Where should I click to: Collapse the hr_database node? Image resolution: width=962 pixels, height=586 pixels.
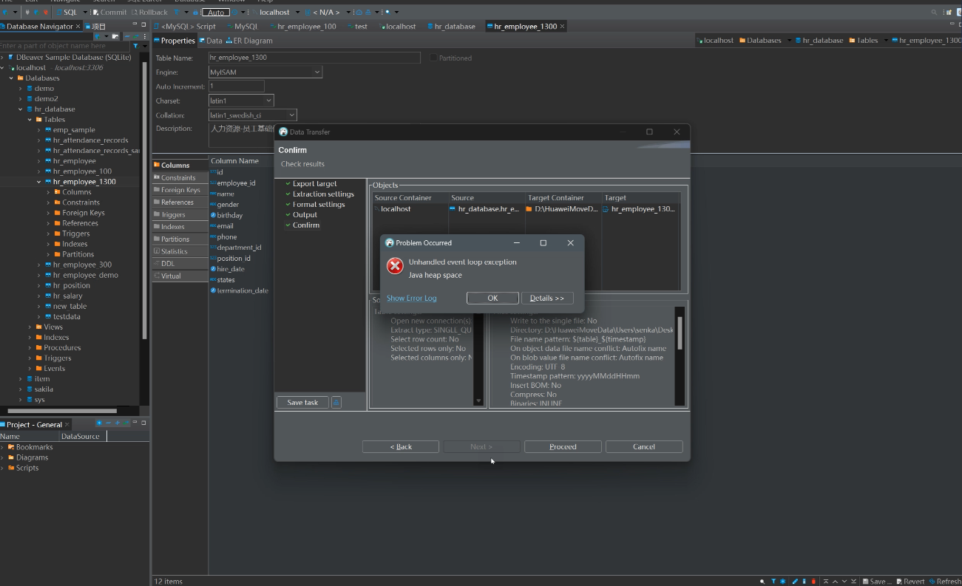point(21,109)
